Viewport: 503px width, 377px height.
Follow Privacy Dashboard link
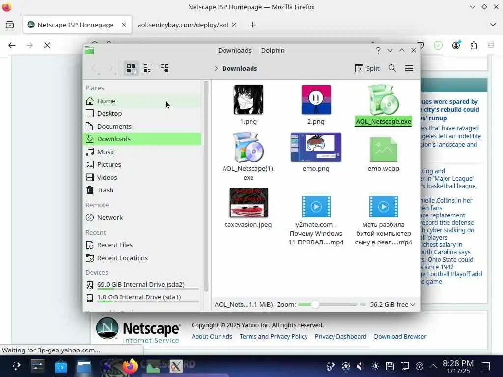[x=340, y=336]
